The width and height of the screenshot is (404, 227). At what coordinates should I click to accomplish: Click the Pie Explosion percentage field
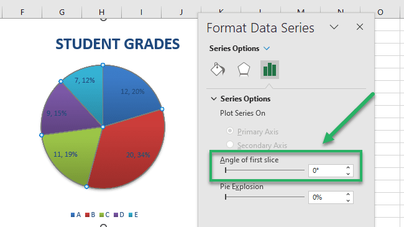[326, 197]
